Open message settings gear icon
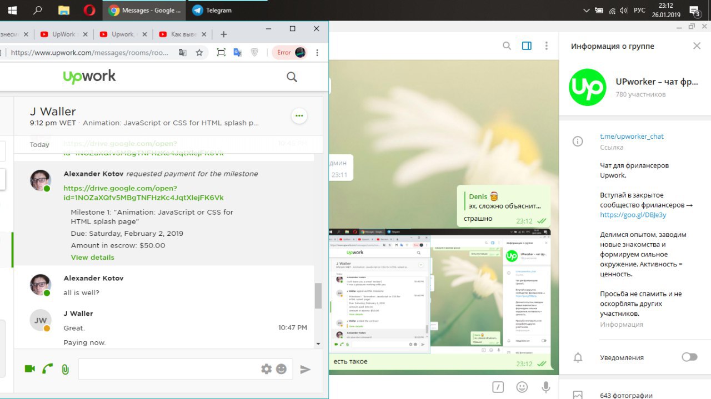Viewport: 711px width, 399px height. 267,369
